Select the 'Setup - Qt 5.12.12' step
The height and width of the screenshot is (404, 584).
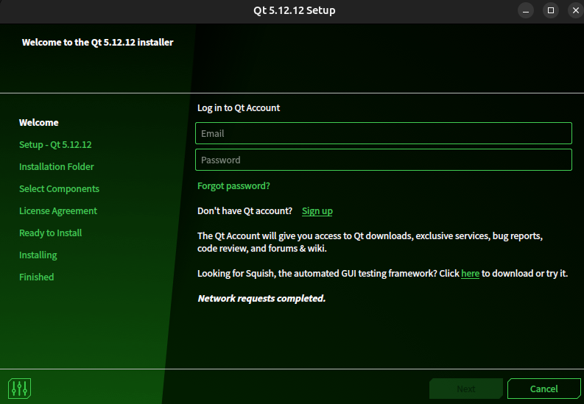tap(55, 144)
